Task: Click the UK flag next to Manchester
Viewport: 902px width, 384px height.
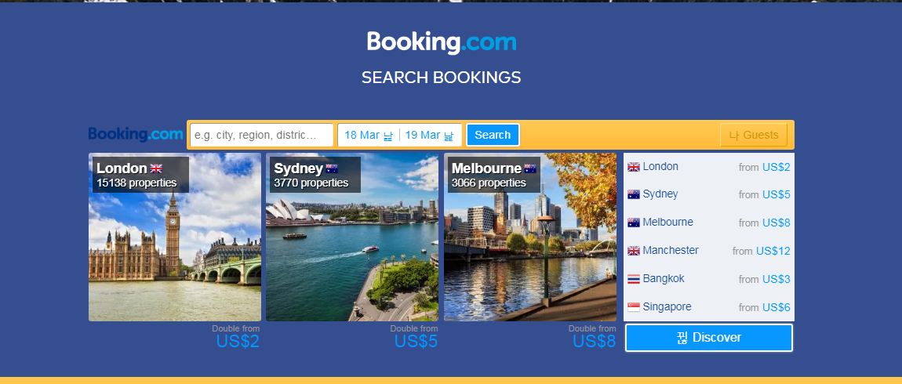Action: [x=633, y=252]
